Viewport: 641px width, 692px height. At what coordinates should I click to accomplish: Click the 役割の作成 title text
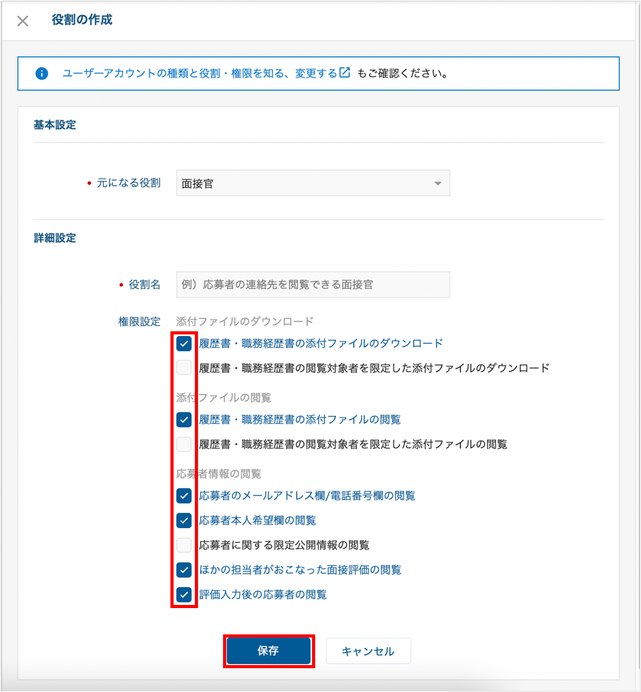(x=82, y=20)
